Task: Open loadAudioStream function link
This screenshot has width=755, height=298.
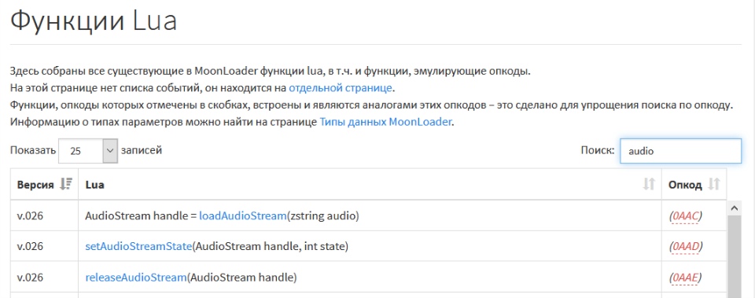Action: [x=243, y=215]
